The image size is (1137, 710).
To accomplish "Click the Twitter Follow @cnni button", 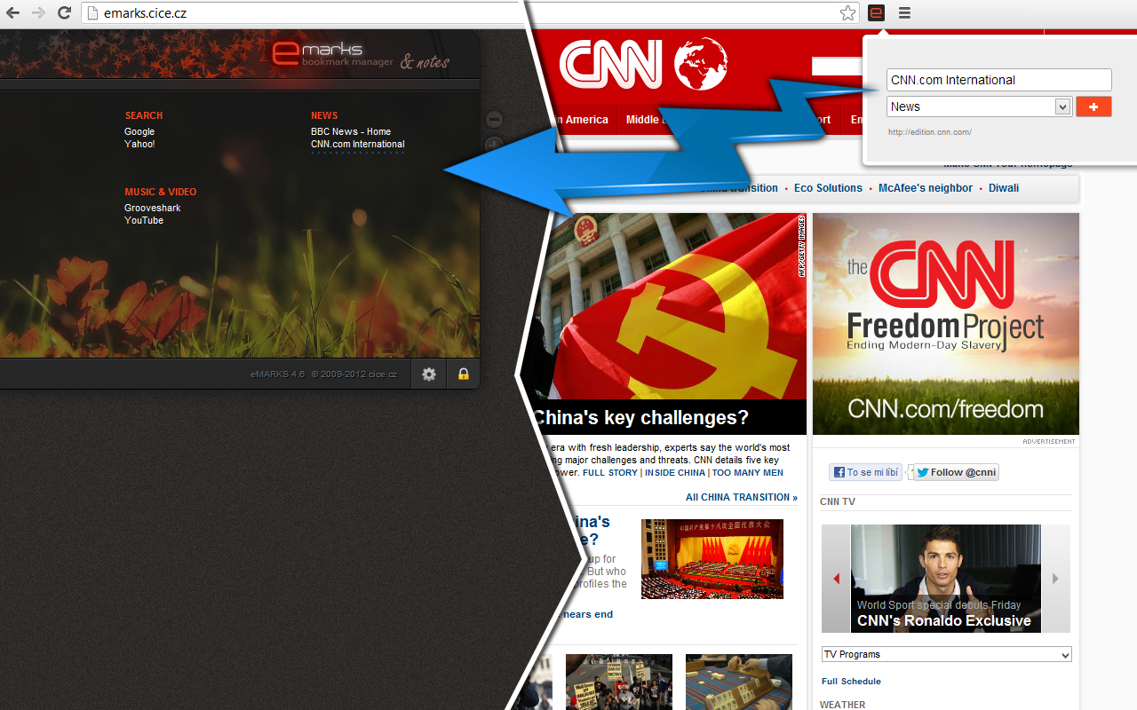I will pyautogui.click(x=956, y=472).
